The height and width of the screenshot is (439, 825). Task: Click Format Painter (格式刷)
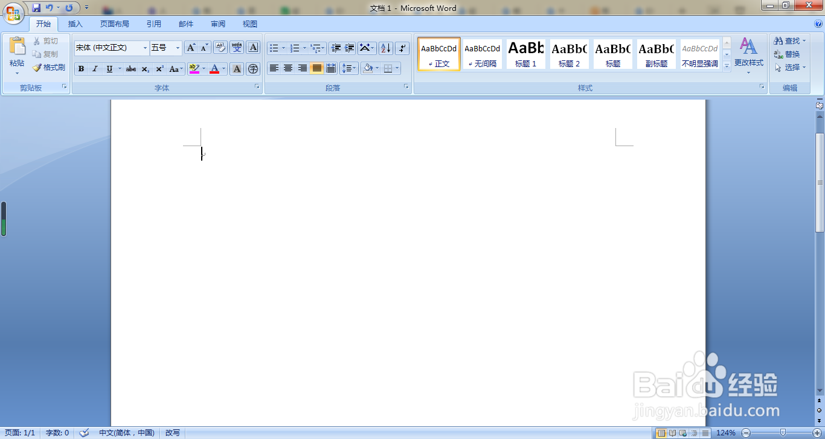[49, 68]
